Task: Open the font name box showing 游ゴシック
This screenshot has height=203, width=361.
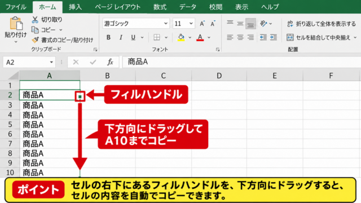Action: coord(136,23)
